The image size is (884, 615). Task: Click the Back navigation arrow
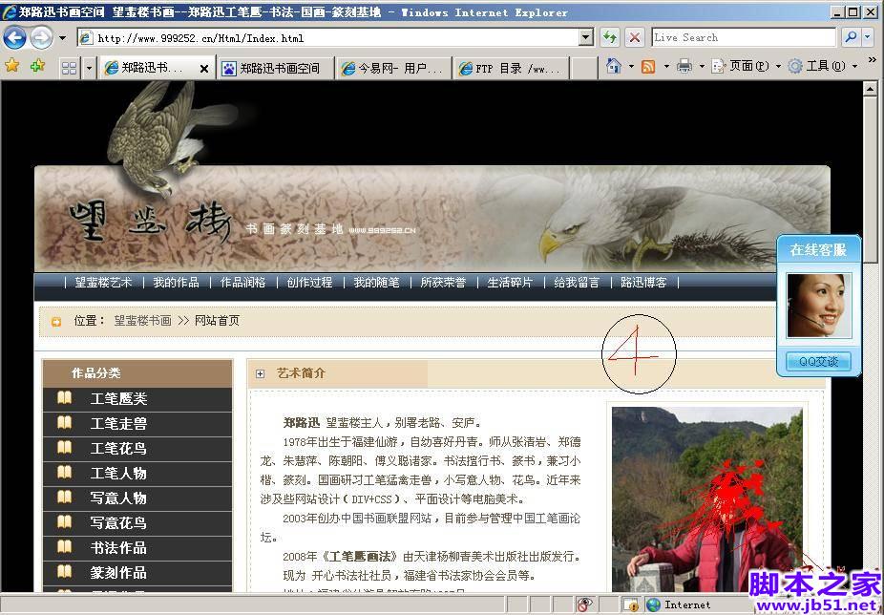[x=15, y=36]
